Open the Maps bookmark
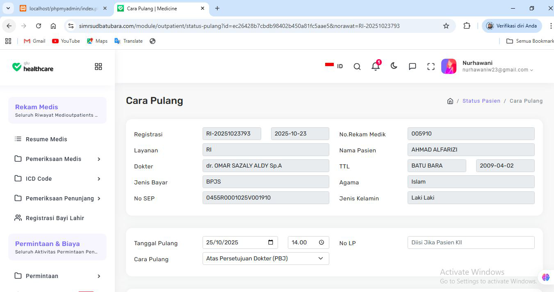 coord(97,41)
